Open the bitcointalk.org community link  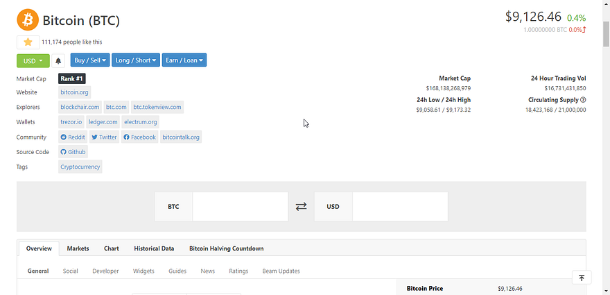pos(181,137)
